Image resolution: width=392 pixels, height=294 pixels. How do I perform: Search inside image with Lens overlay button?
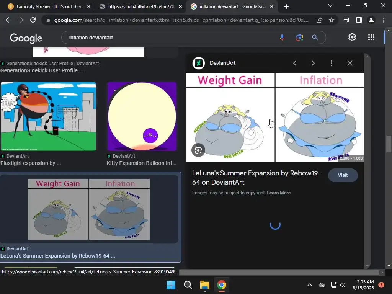pyautogui.click(x=198, y=150)
